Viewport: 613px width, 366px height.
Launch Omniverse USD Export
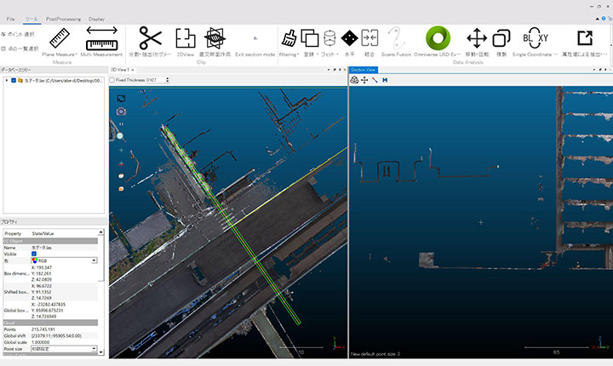(x=438, y=38)
